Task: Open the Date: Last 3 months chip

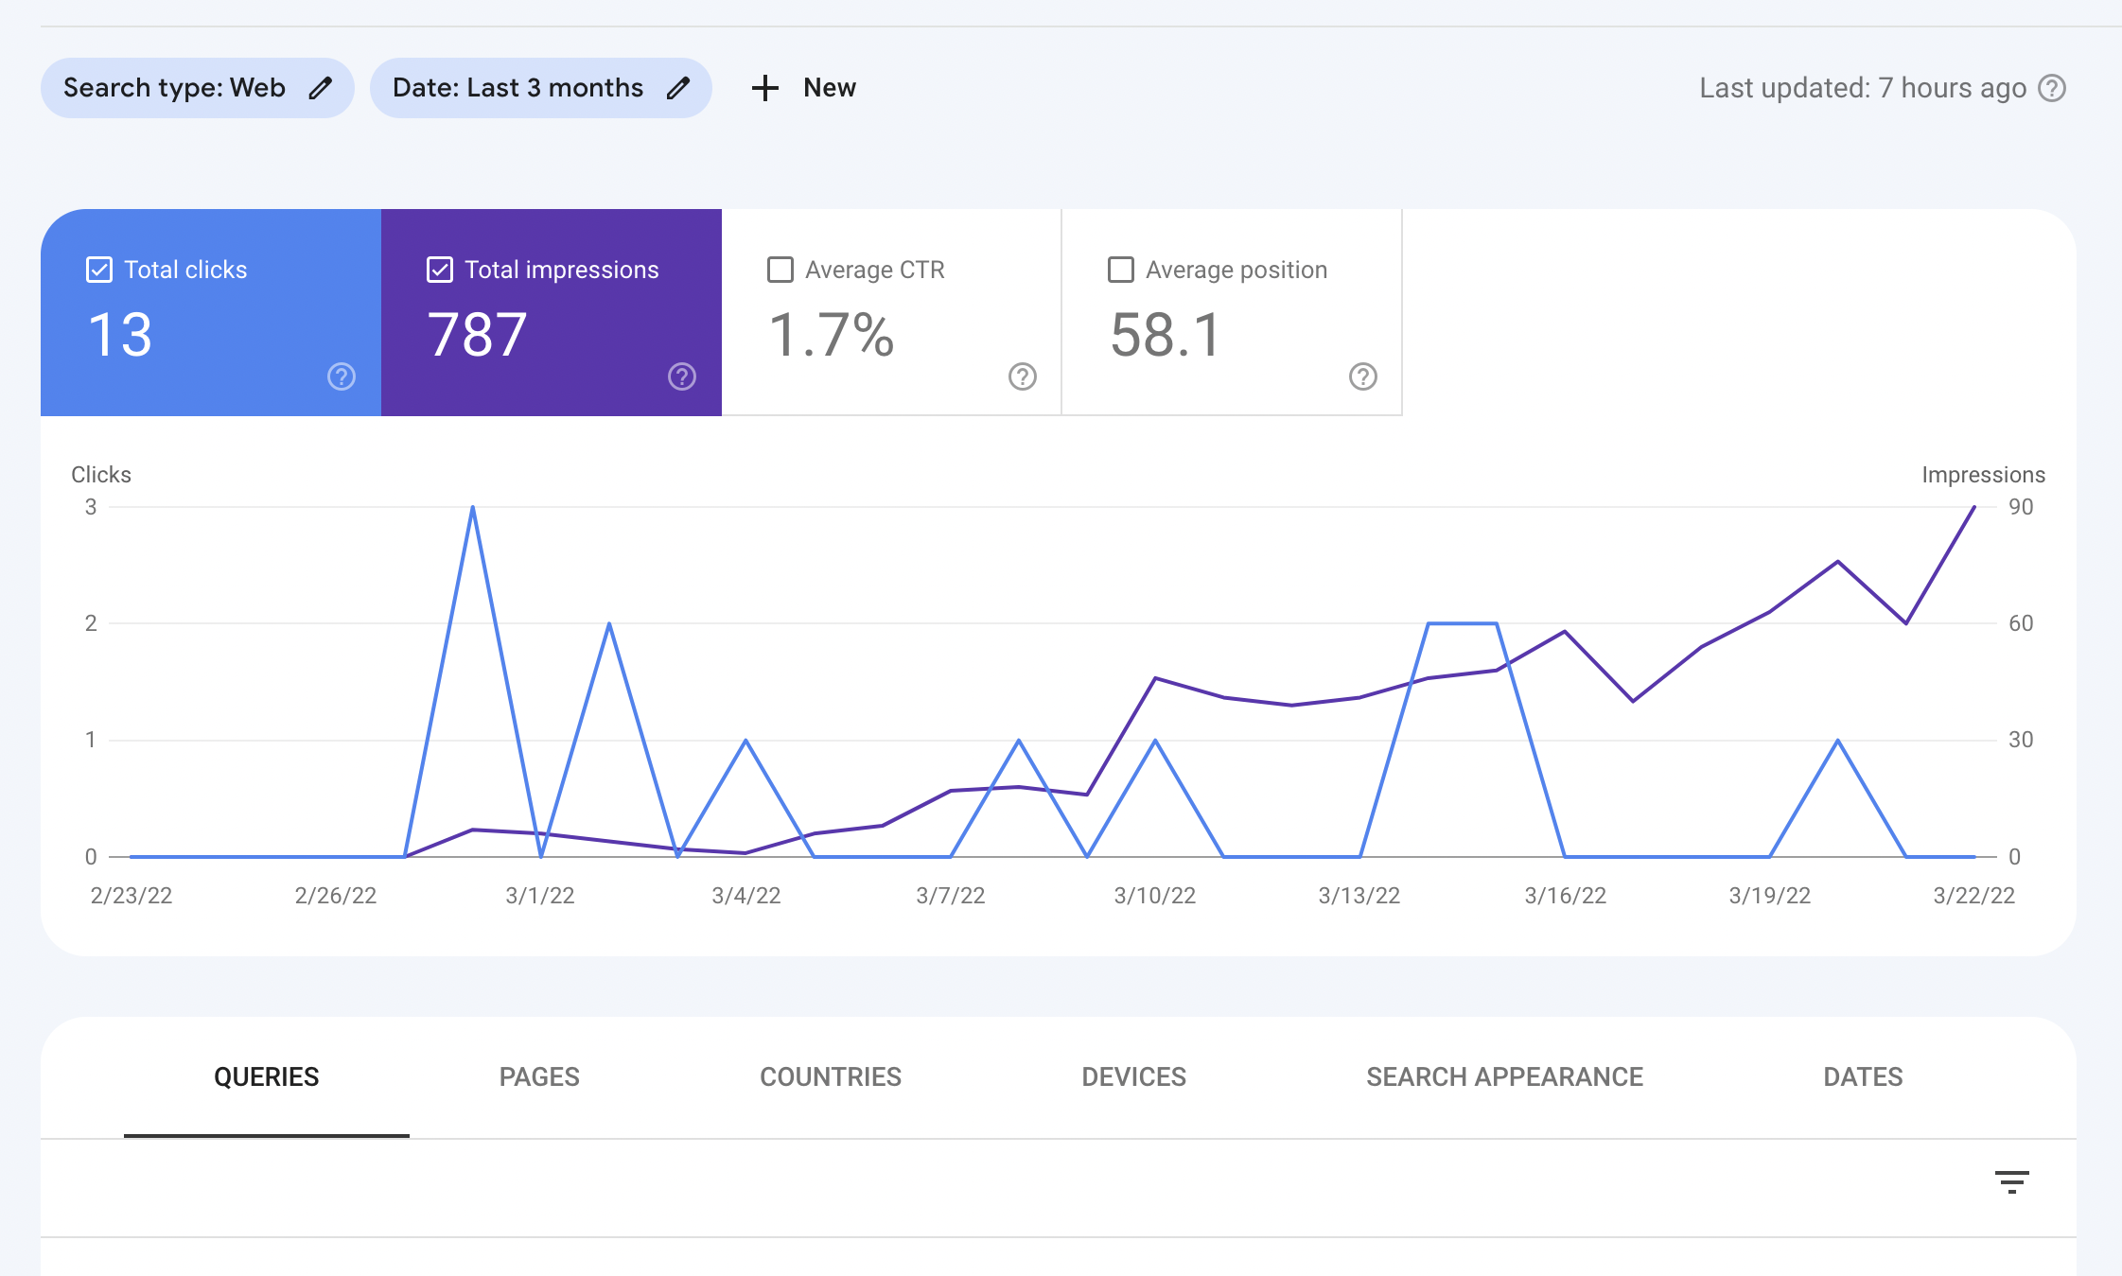Action: pos(540,88)
